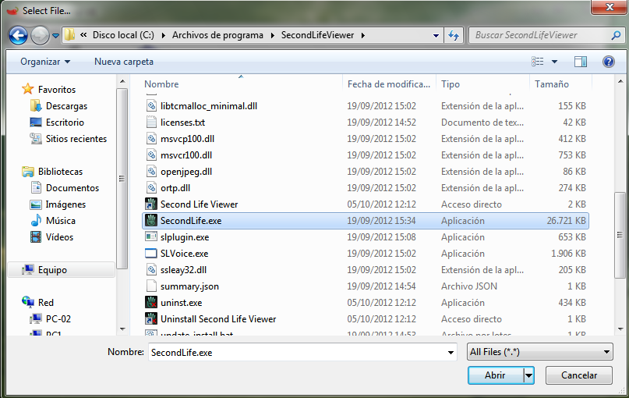
Task: Select file name summary.json
Action: coord(189,286)
